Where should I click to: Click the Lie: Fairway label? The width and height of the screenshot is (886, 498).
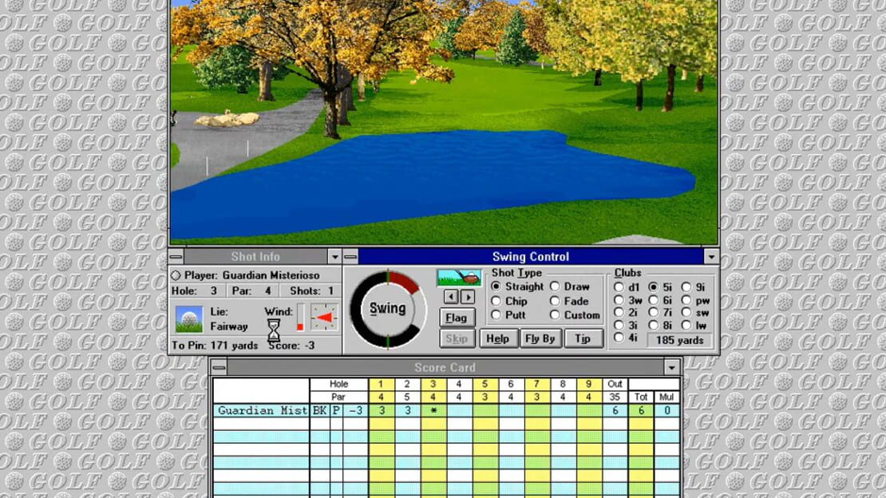[229, 318]
